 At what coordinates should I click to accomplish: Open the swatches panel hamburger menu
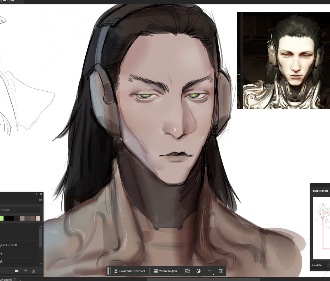(40, 200)
